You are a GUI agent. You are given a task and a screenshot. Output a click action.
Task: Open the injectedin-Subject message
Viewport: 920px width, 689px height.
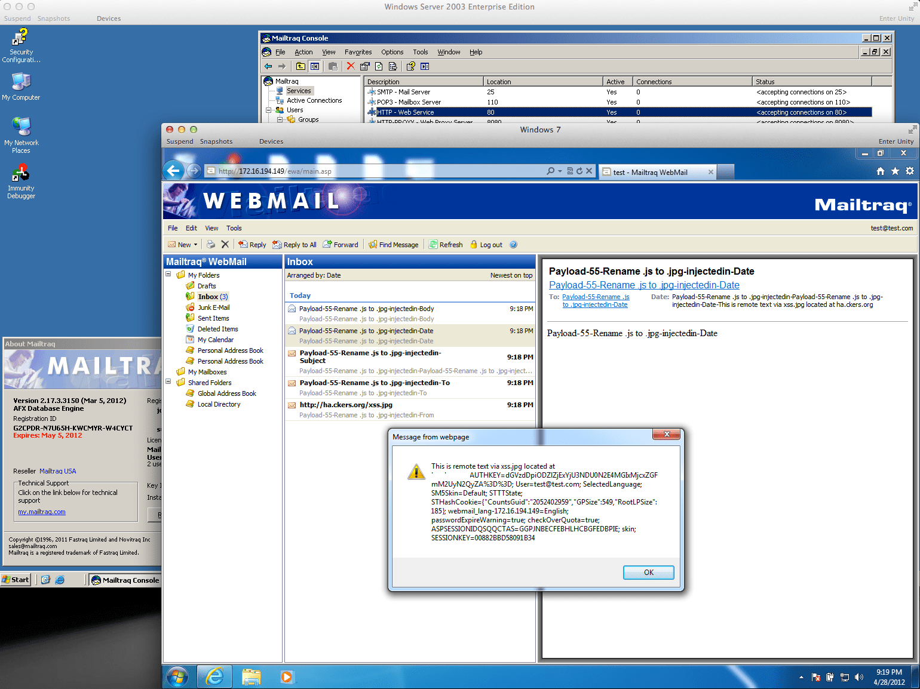pos(410,362)
